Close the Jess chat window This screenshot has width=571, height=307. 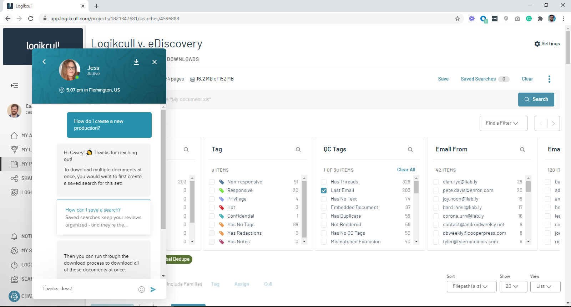coord(155,62)
